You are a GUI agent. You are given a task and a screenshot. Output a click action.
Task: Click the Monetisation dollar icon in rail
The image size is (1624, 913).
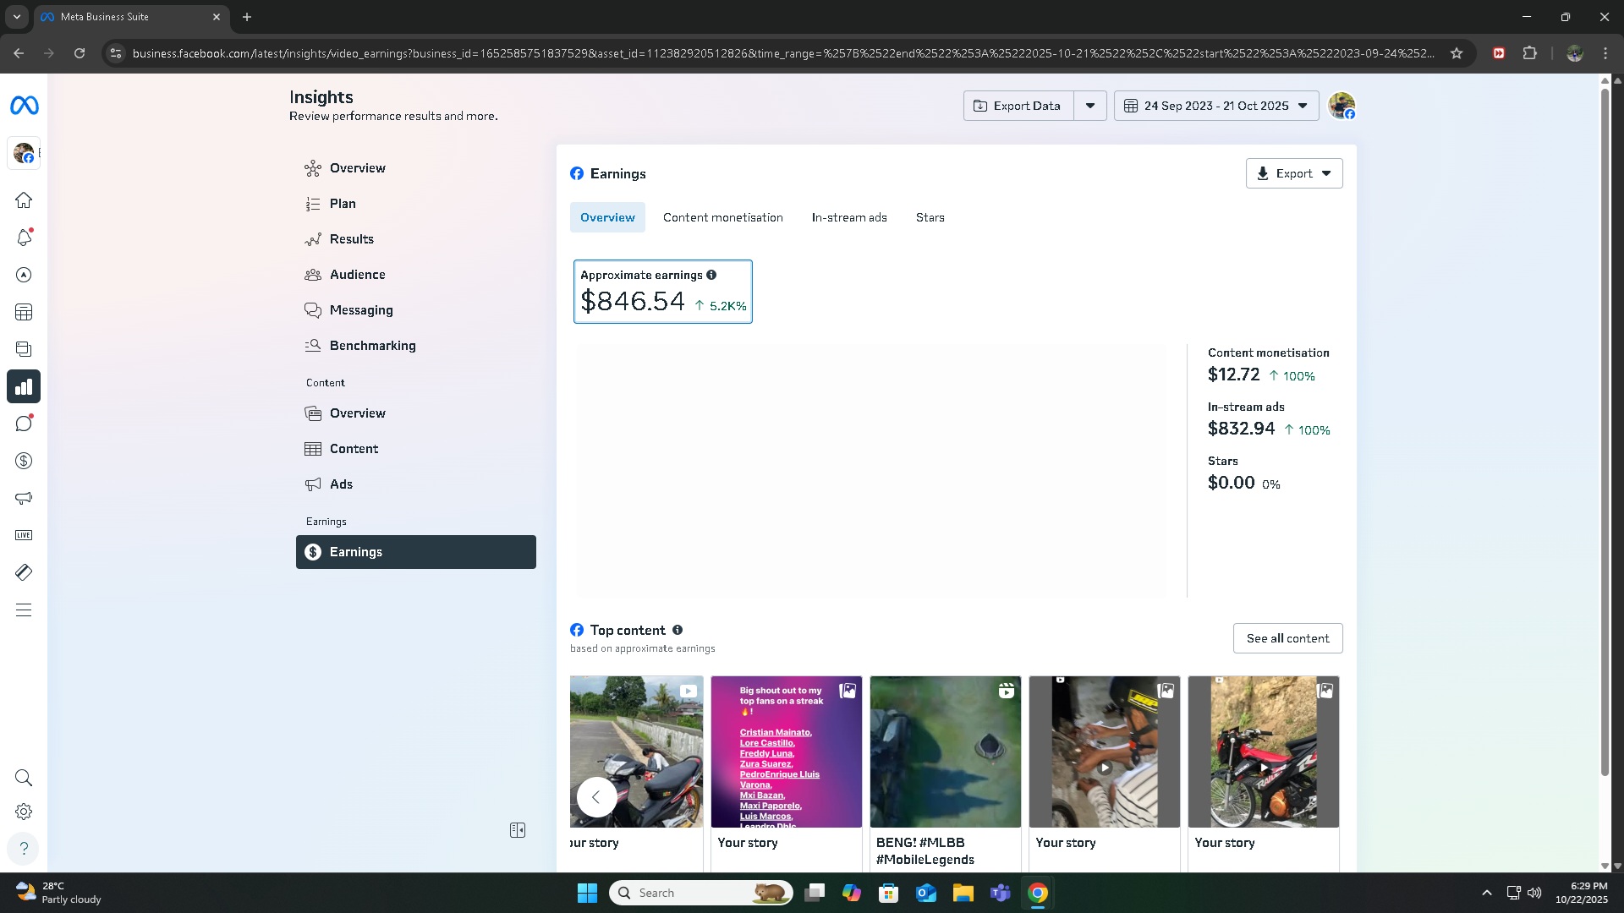point(24,461)
